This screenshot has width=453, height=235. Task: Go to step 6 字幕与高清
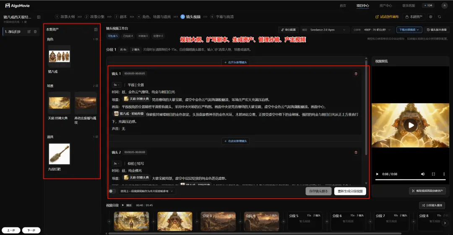[x=222, y=17]
